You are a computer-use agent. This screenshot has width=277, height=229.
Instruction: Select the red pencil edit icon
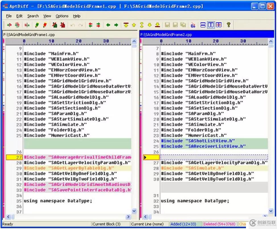point(45,25)
